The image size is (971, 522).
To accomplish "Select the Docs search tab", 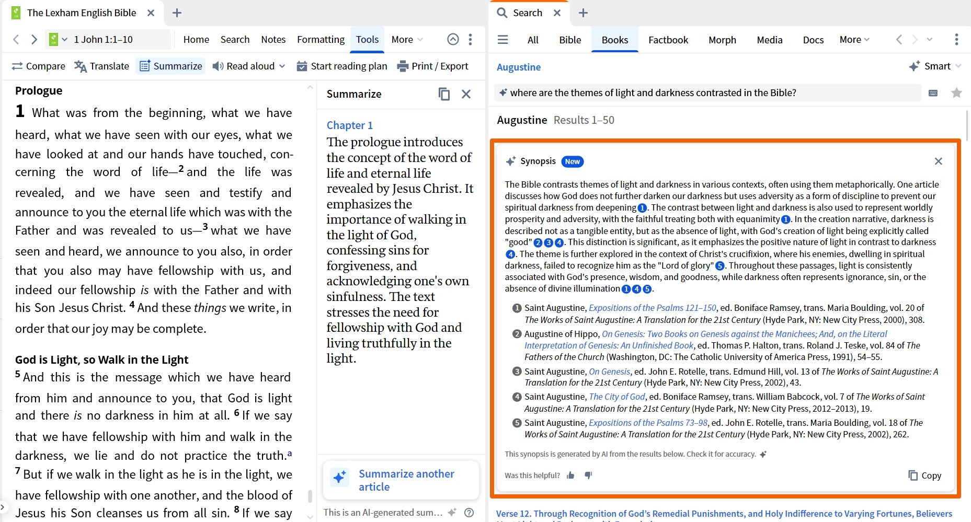I will (x=813, y=40).
